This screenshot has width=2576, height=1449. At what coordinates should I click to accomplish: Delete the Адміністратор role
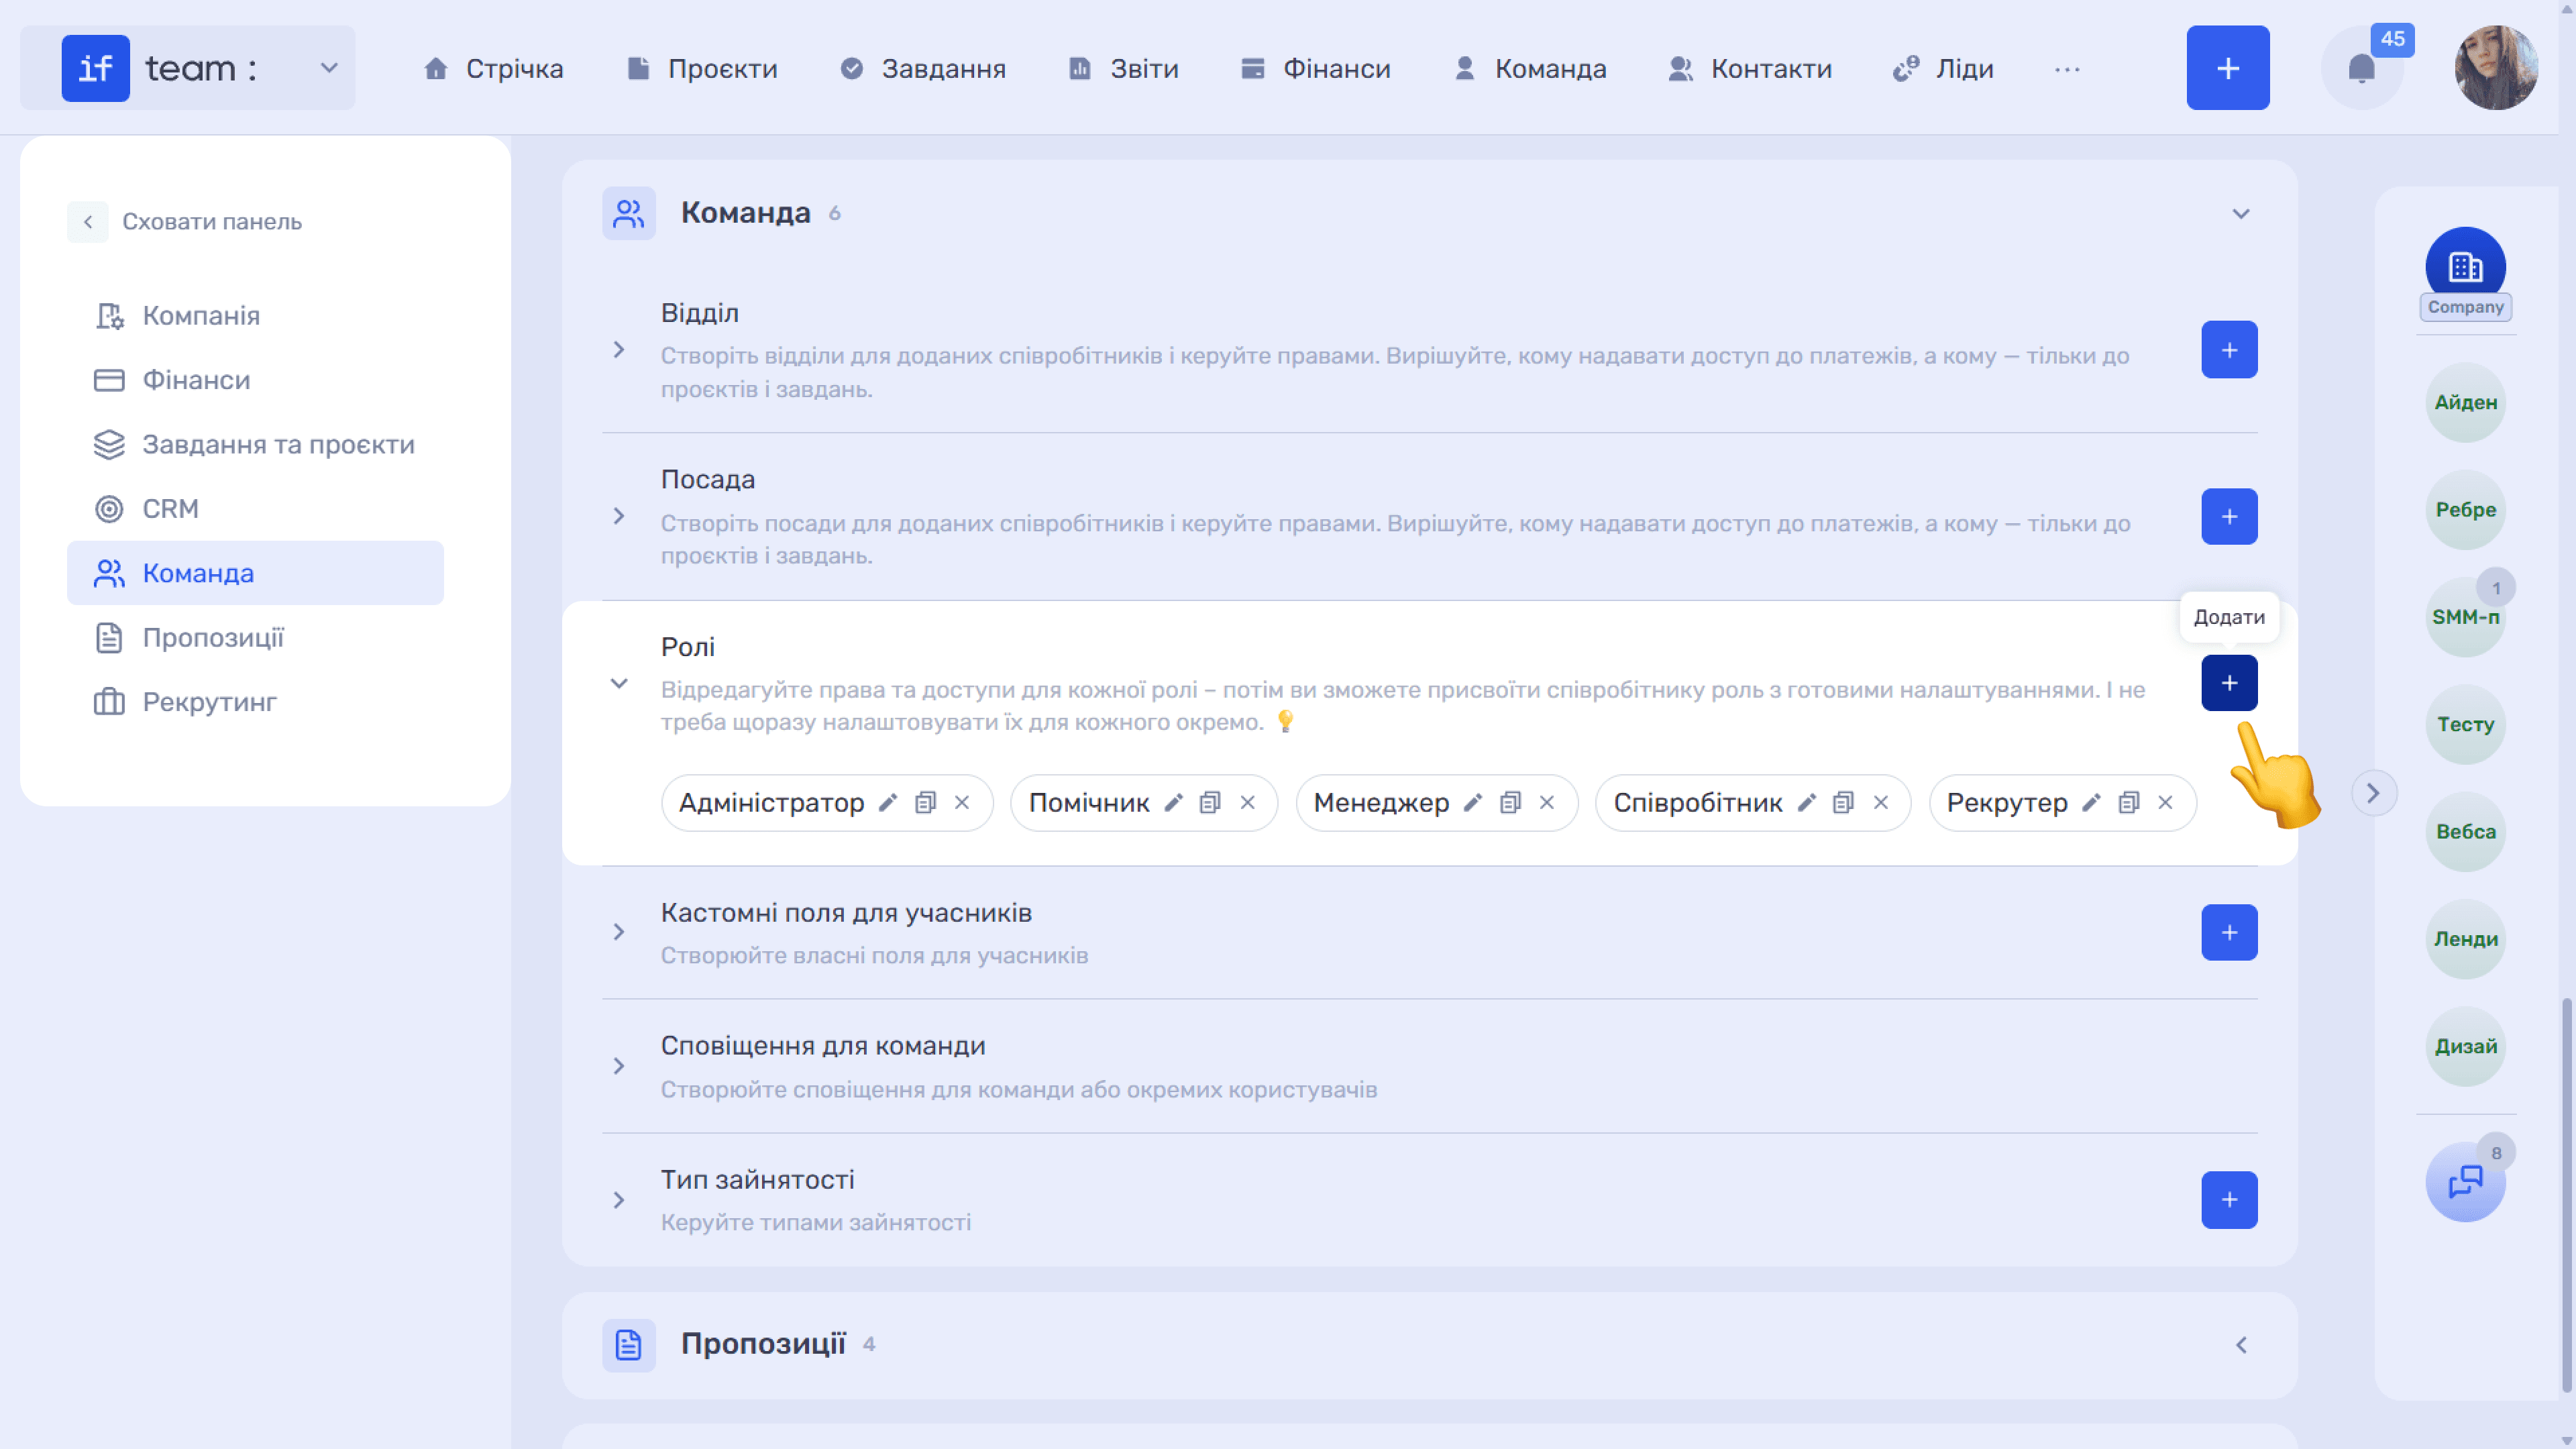(962, 803)
